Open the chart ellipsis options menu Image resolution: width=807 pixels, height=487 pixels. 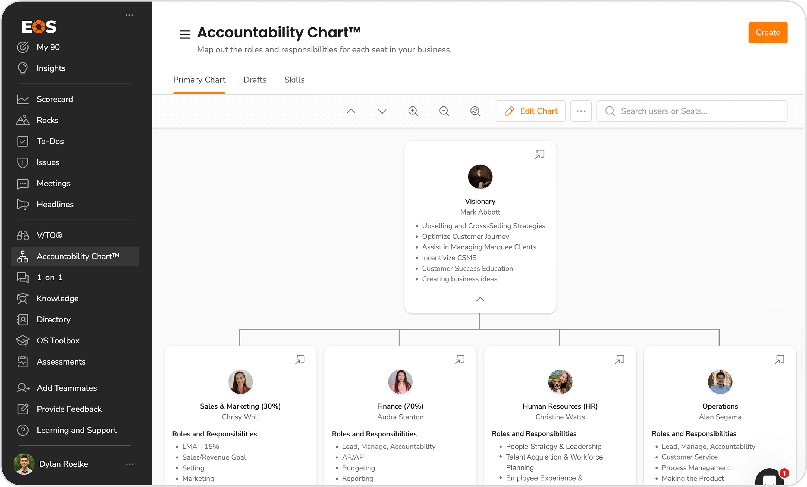coord(581,111)
